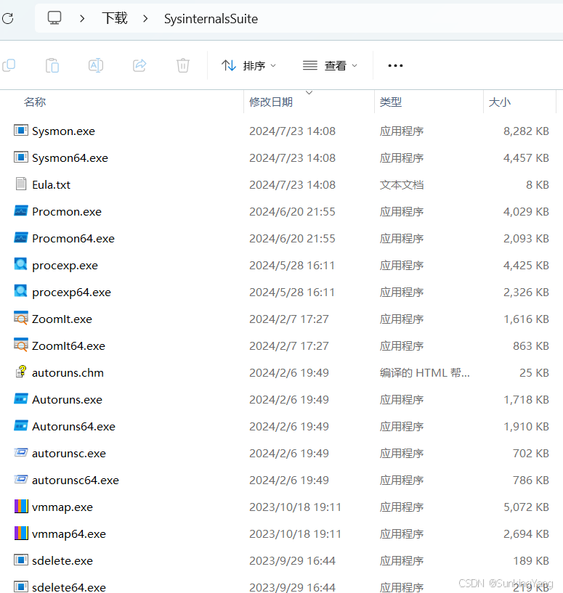Select the vmmap.exe colored bars icon
This screenshot has width=563, height=593.
[21, 506]
